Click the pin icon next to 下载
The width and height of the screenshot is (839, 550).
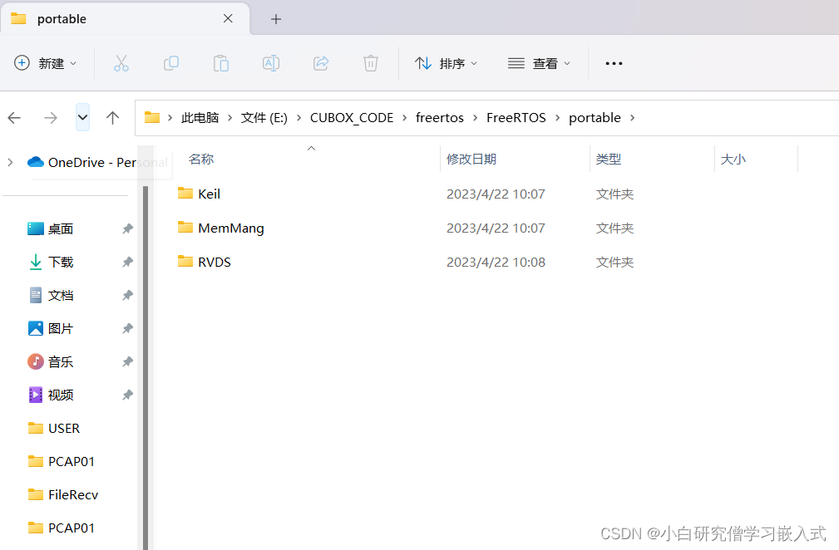click(127, 262)
